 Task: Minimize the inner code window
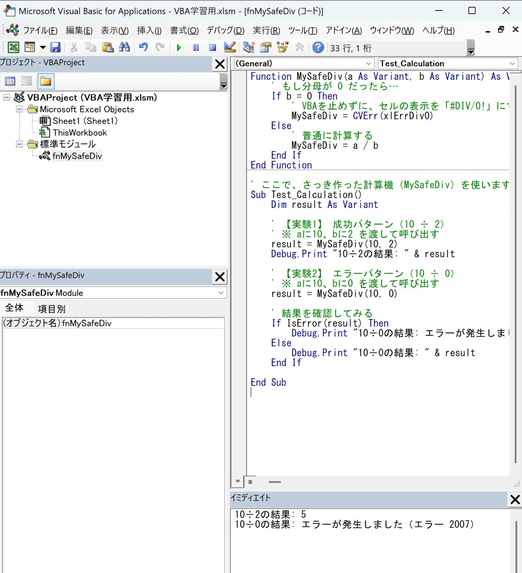pos(488,30)
